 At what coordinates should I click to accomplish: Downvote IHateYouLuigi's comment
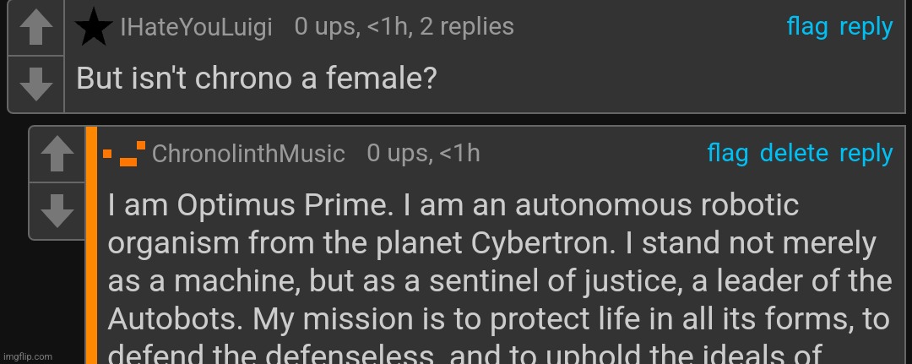point(36,84)
